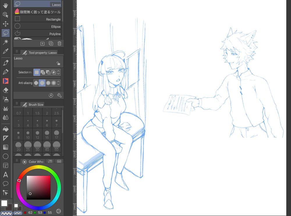Select the Move layer tool
The height and width of the screenshot is (216, 291).
(6, 24)
